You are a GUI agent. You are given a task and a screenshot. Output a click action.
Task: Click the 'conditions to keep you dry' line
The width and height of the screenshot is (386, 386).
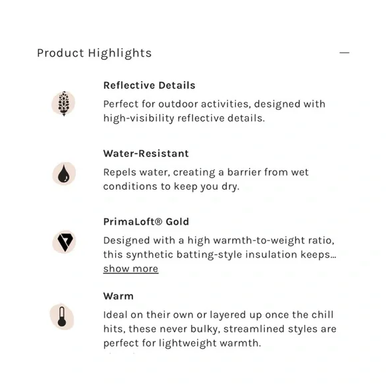pos(171,186)
